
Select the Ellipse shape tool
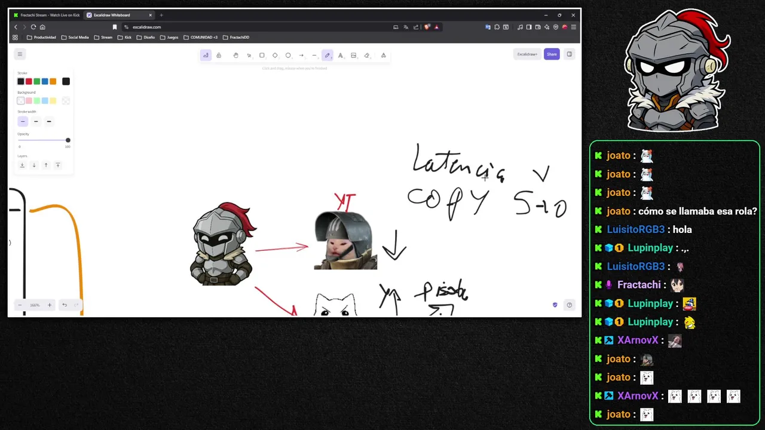288,56
